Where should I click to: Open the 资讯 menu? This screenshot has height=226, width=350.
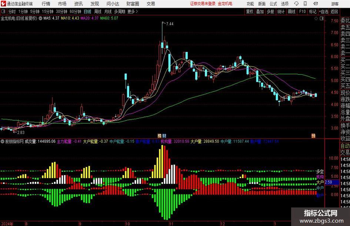click(x=79, y=4)
